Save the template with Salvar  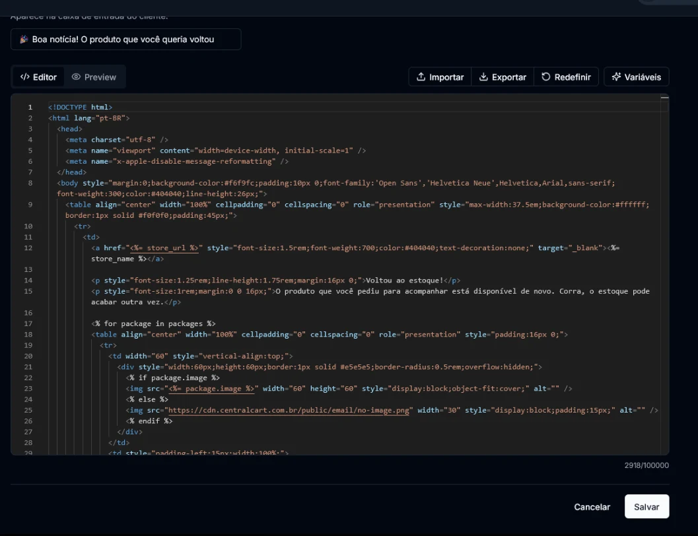pyautogui.click(x=646, y=507)
